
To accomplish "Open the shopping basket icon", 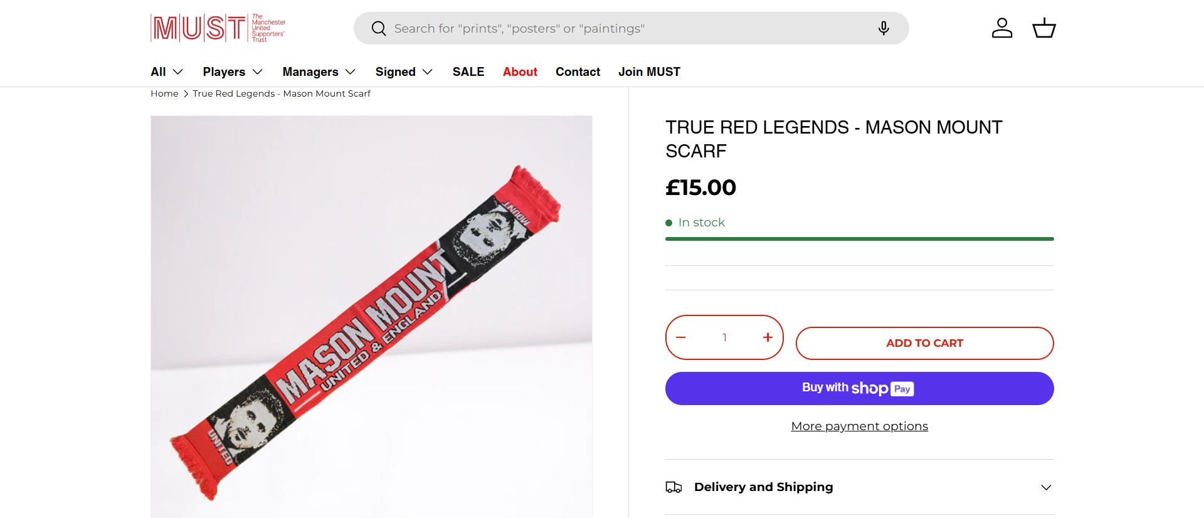I will [1044, 28].
